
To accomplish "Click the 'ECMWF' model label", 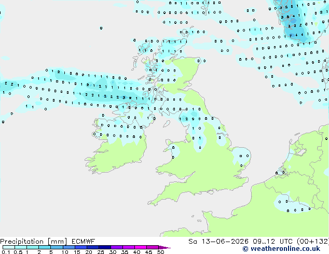I will click(84, 242).
